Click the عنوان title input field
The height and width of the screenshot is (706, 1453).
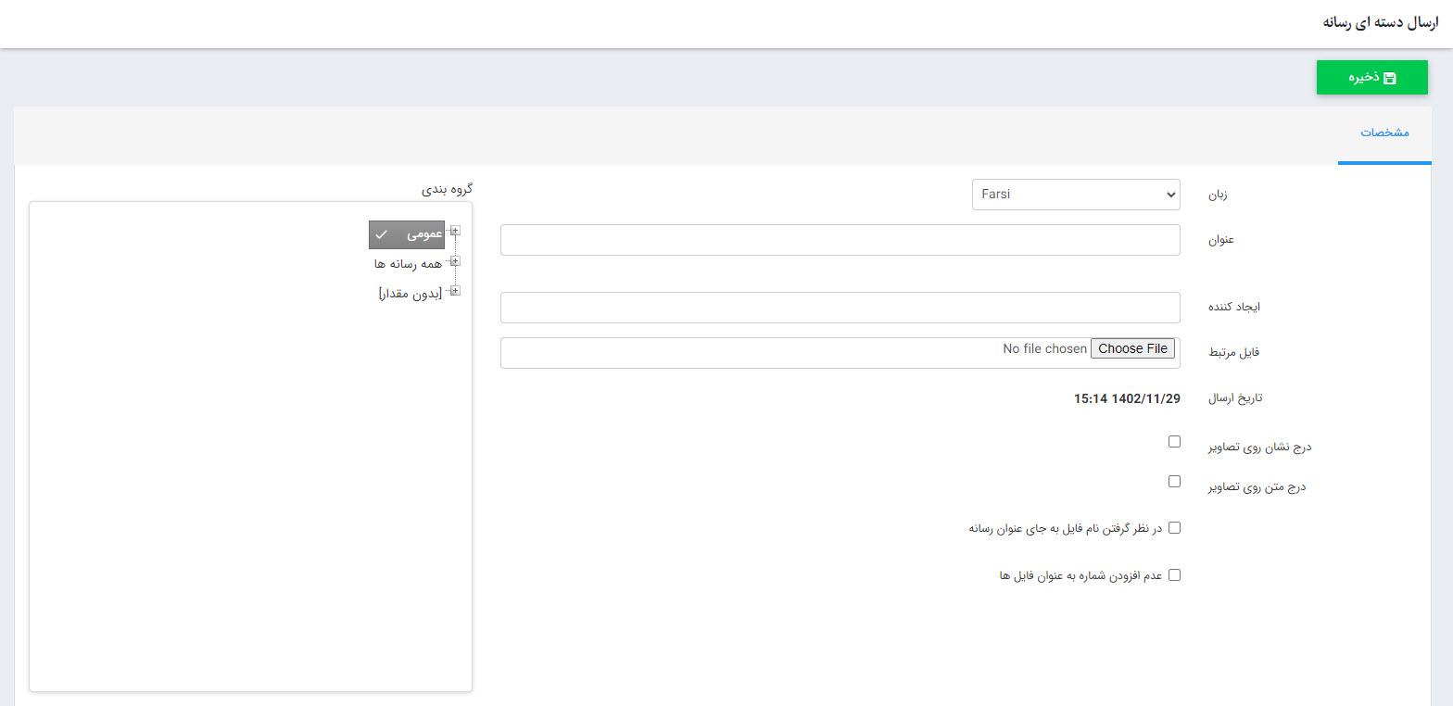840,240
